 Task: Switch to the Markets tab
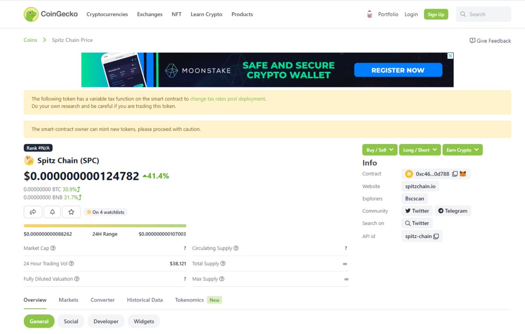(68, 300)
